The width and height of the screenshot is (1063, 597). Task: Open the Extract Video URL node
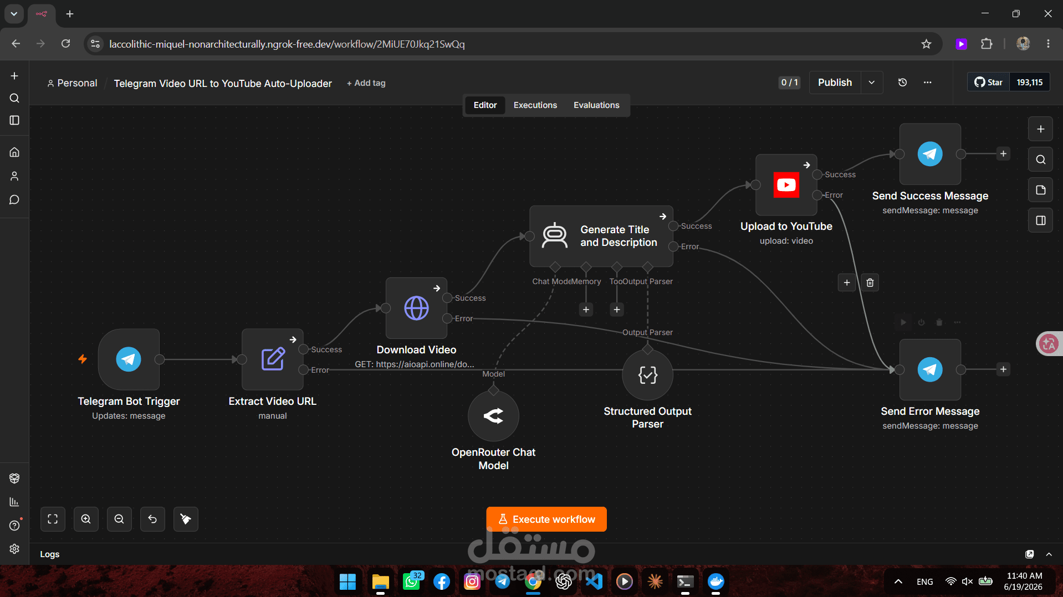pyautogui.click(x=273, y=359)
